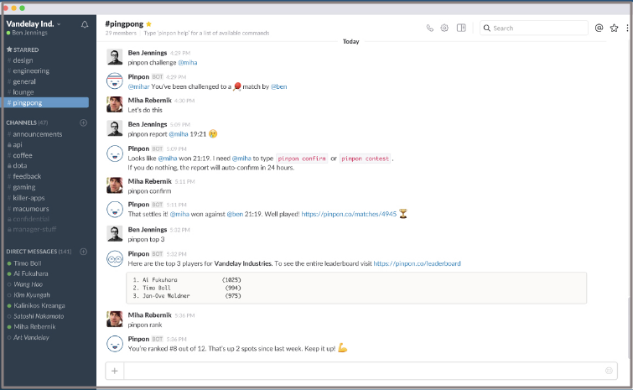Screen dimensions: 633x390
Task: Toggle the channel details pane icon
Action: tap(461, 28)
